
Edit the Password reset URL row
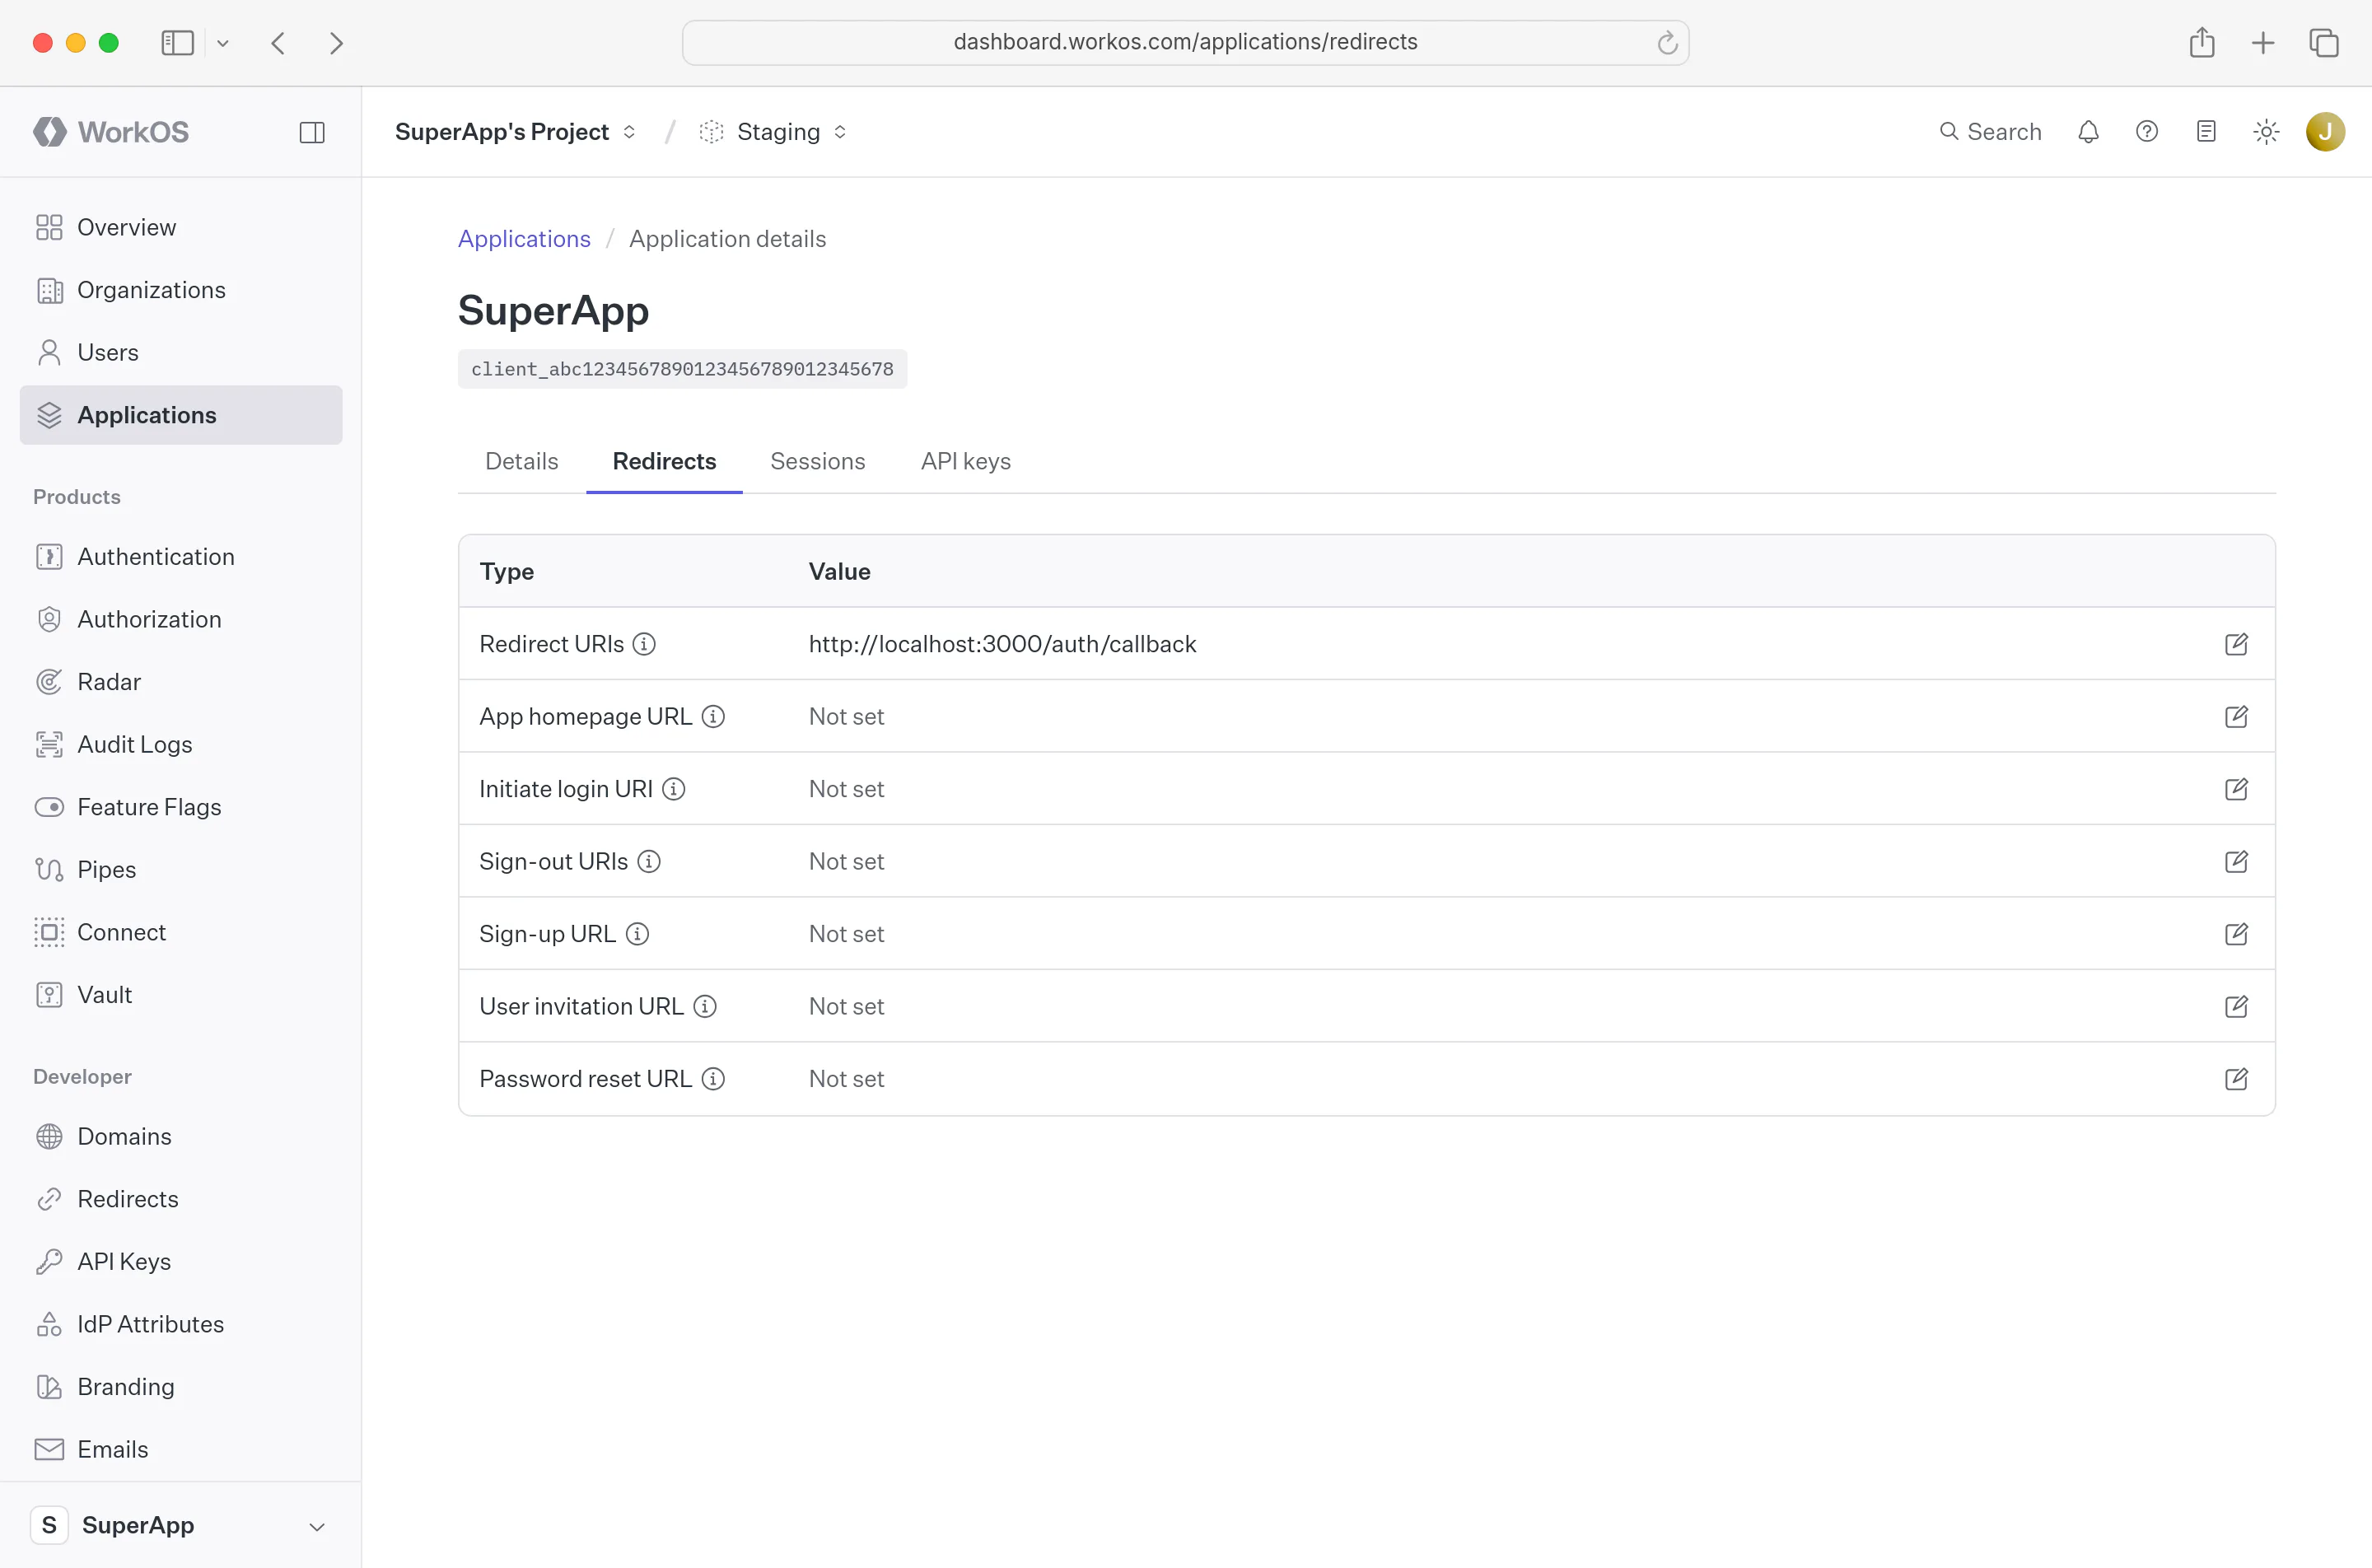[2236, 1079]
